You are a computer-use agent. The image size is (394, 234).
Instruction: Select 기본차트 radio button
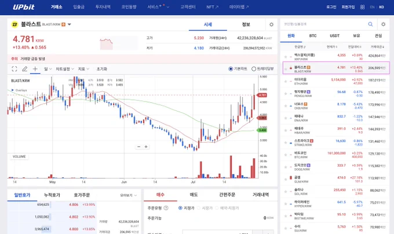tap(231, 69)
